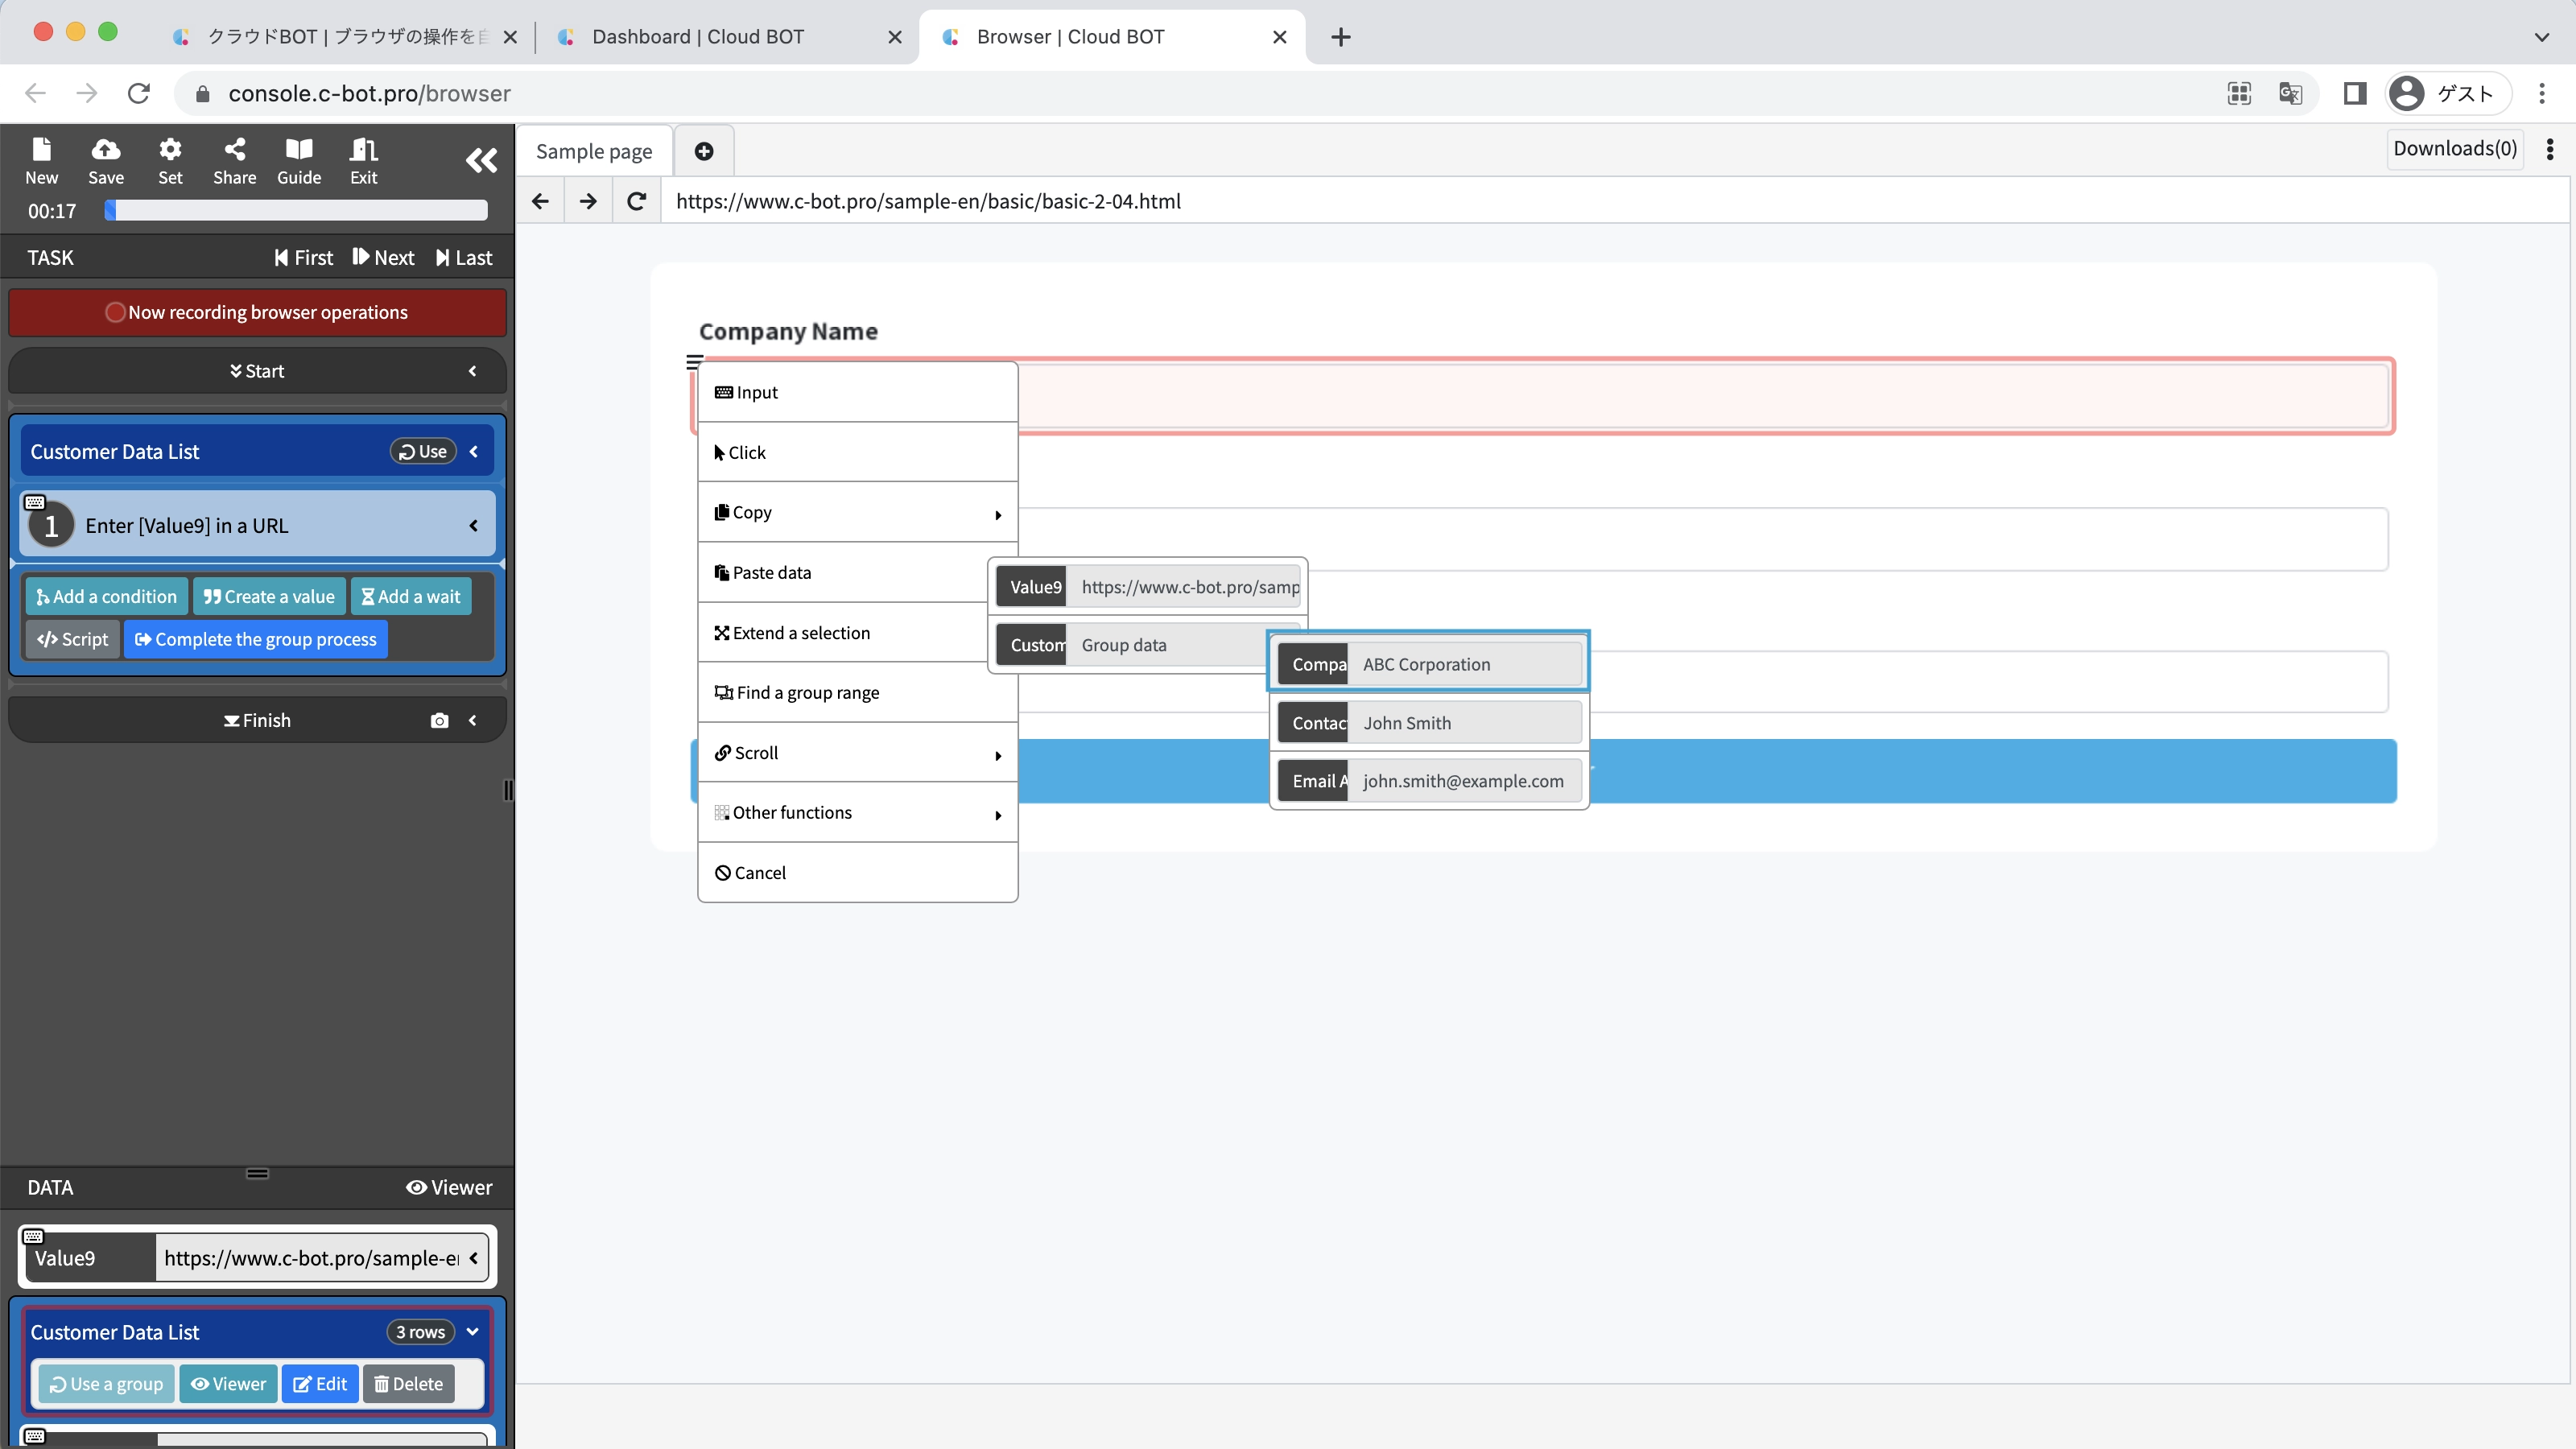Toggle the Use switch on Customer Data List
This screenshot has width=2576, height=1449.
pyautogui.click(x=423, y=452)
